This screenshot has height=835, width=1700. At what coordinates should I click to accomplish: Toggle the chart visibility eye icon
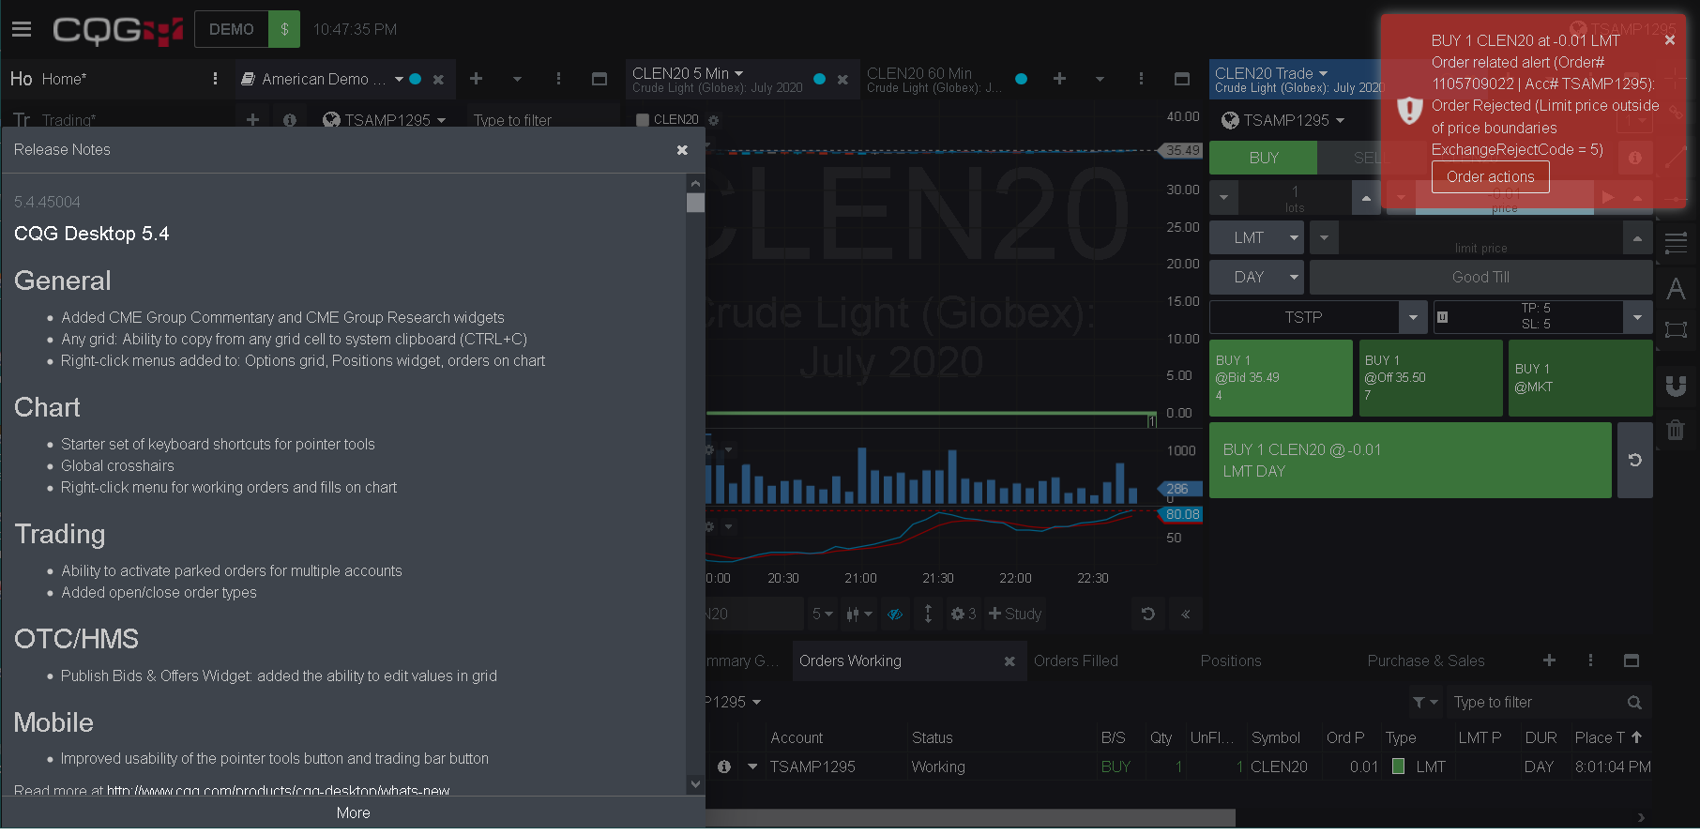895,614
